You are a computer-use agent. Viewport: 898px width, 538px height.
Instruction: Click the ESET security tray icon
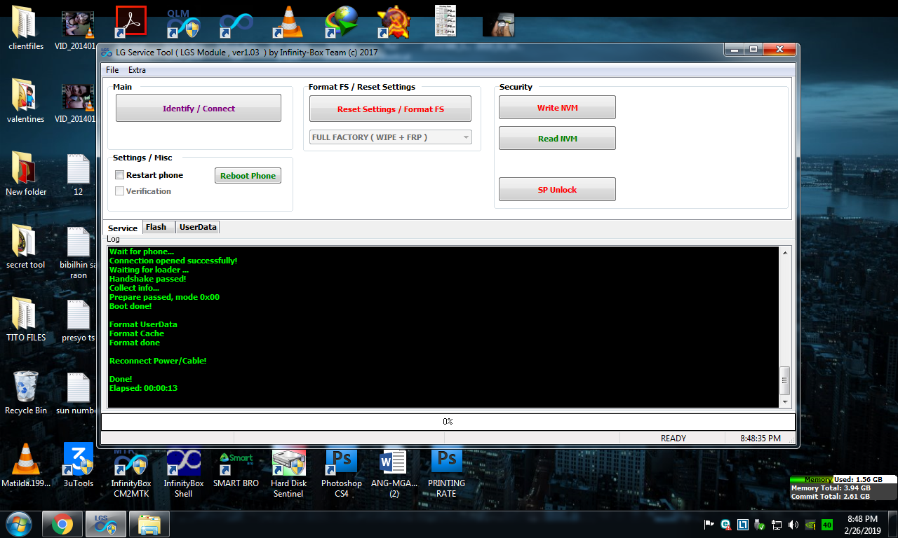pos(725,524)
